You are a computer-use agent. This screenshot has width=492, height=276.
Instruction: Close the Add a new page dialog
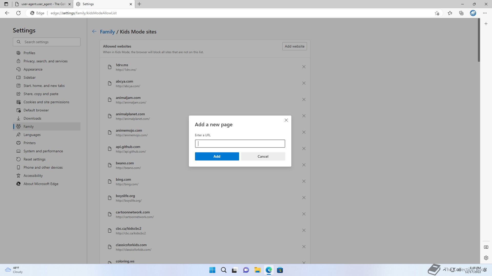click(286, 120)
